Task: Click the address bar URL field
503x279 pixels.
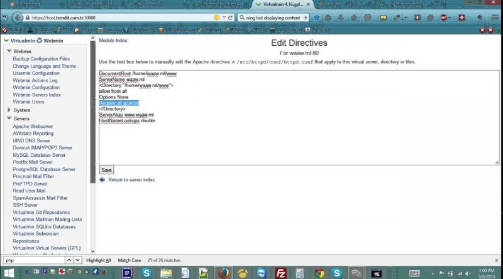Action: pyautogui.click(x=122, y=18)
